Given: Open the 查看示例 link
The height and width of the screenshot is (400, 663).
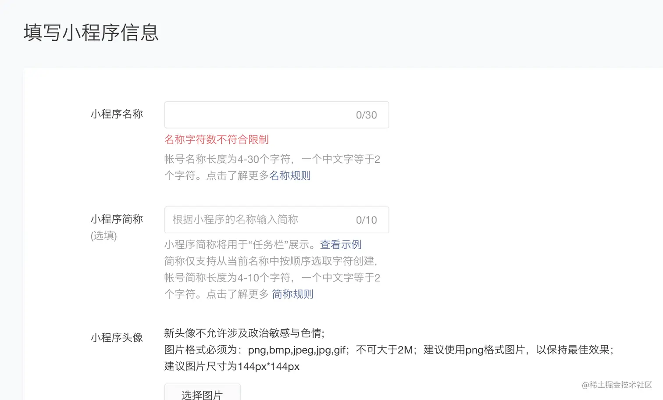Looking at the screenshot, I should 341,244.
